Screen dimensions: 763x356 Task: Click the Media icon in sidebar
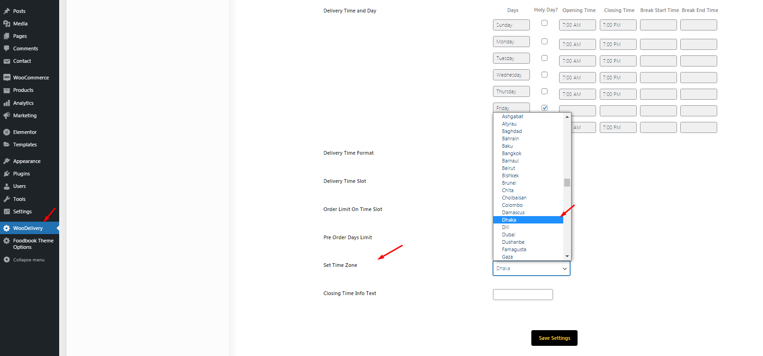pyautogui.click(x=6, y=24)
